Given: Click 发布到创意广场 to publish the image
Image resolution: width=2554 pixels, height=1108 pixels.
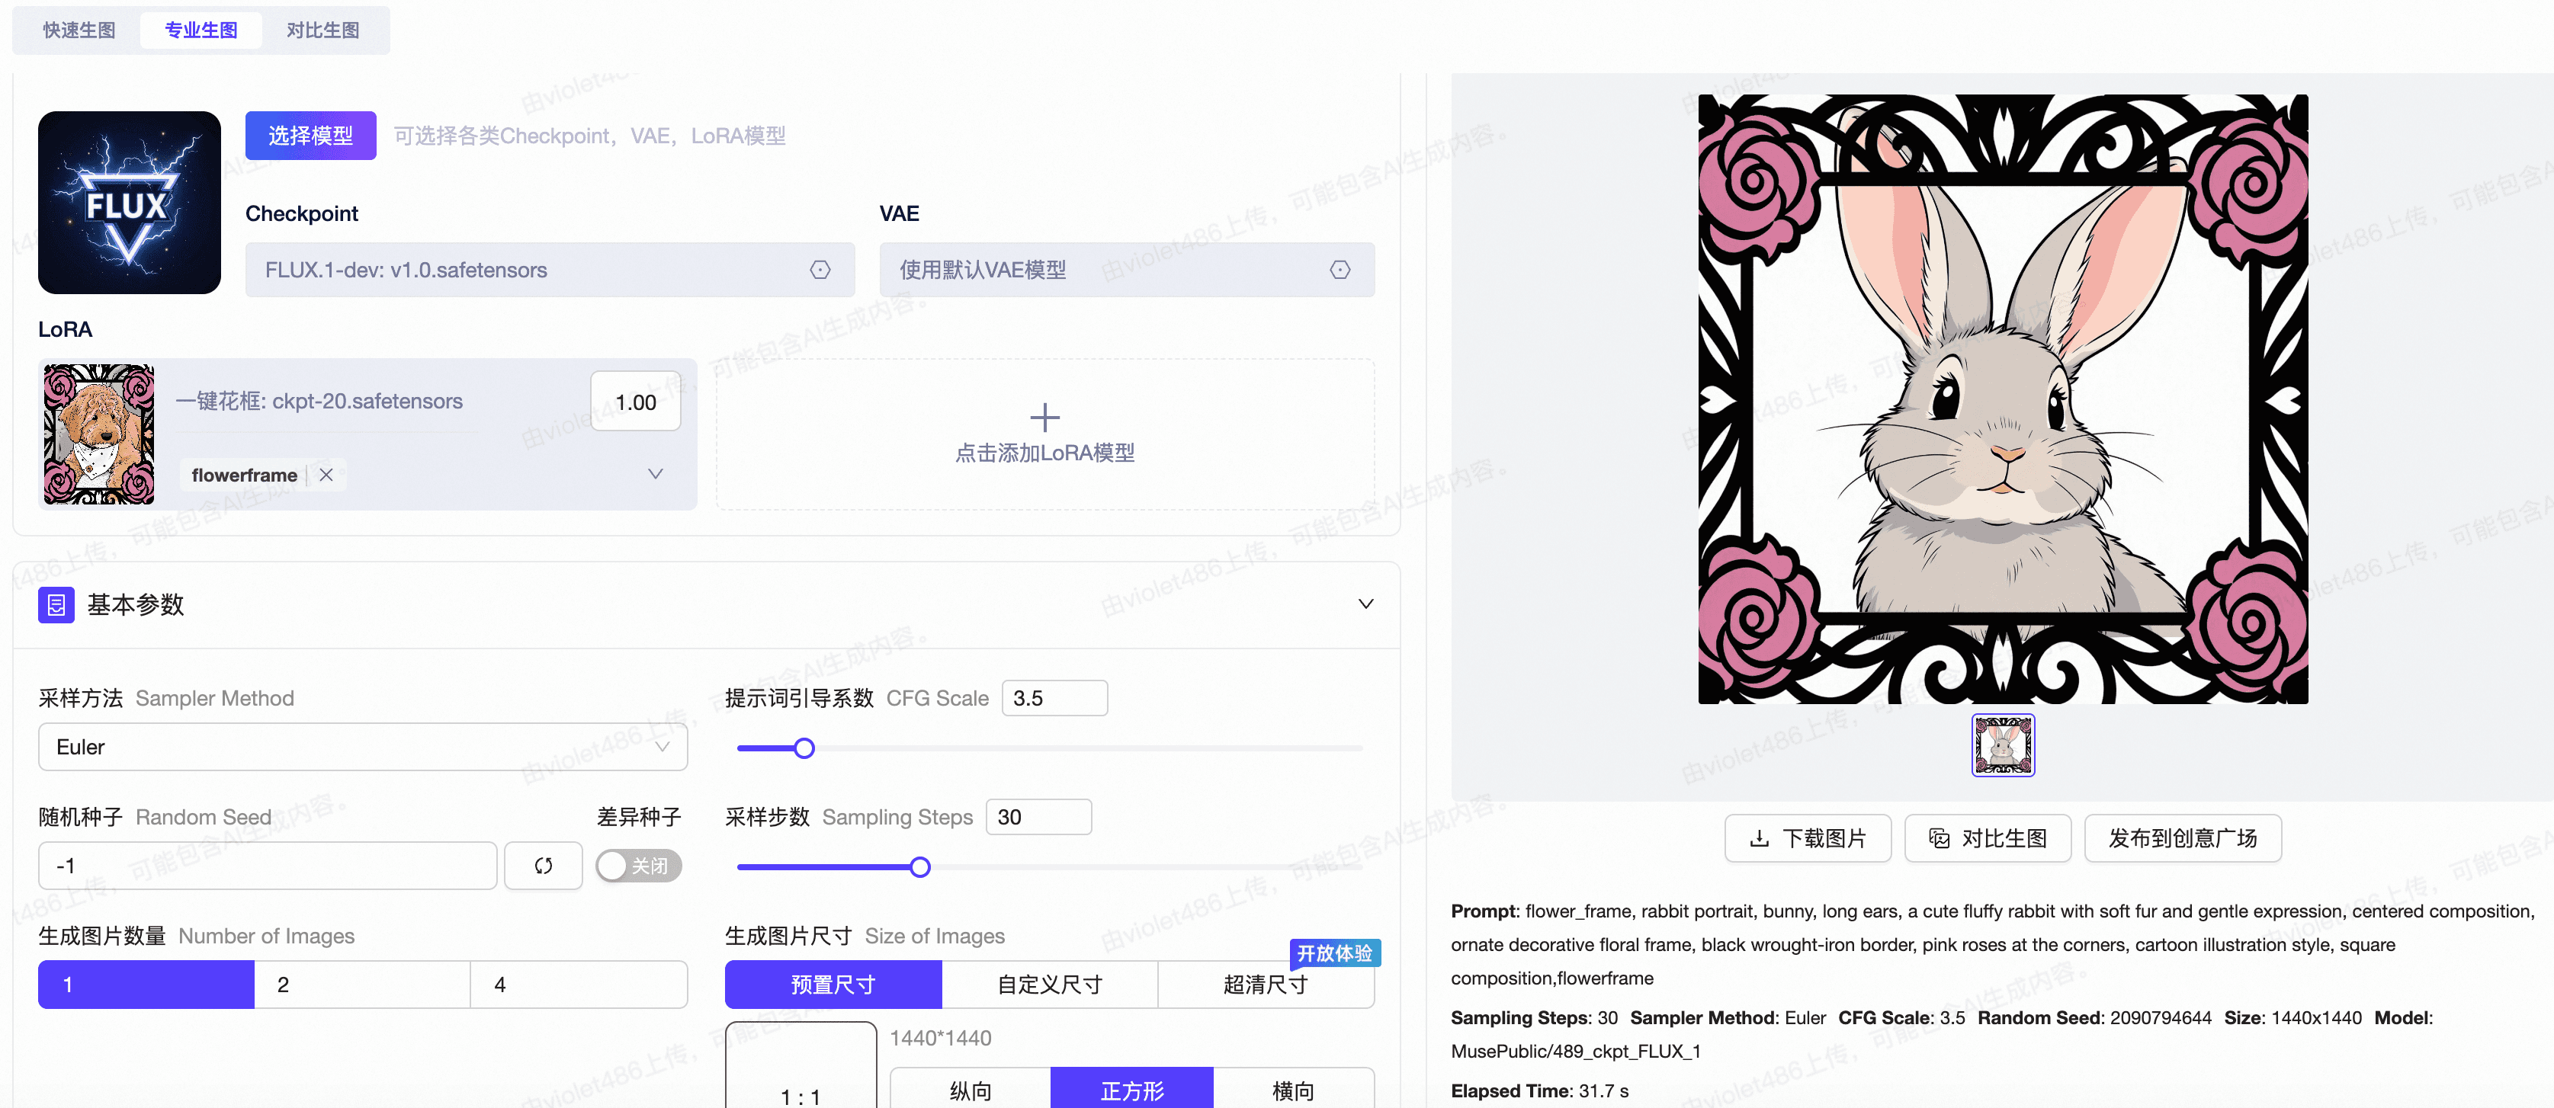Looking at the screenshot, I should pos(2181,837).
